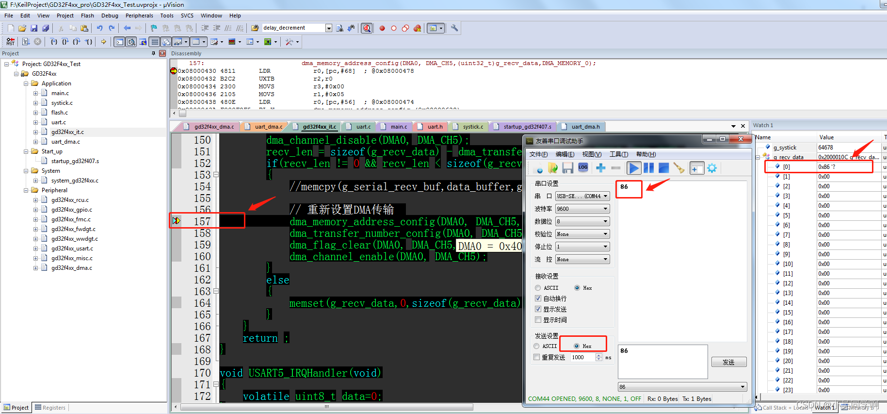
Task: Open the stop bits dropdown showing 1
Action: pos(582,247)
